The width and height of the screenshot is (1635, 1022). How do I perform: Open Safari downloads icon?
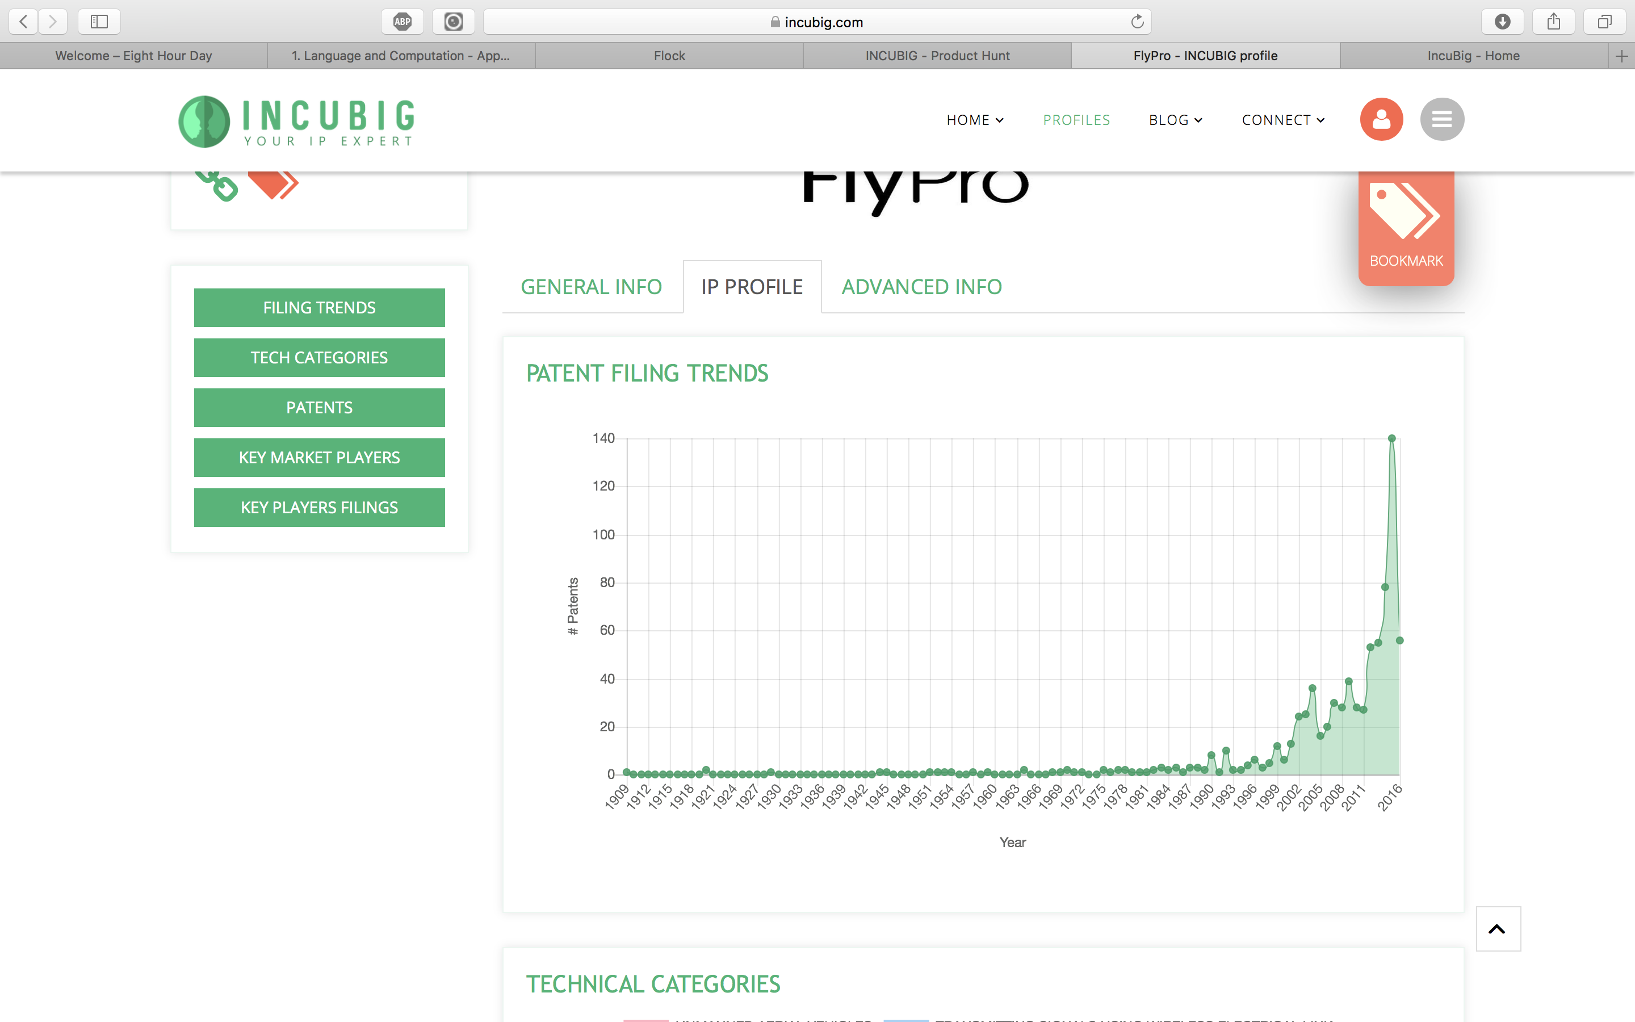(x=1502, y=22)
